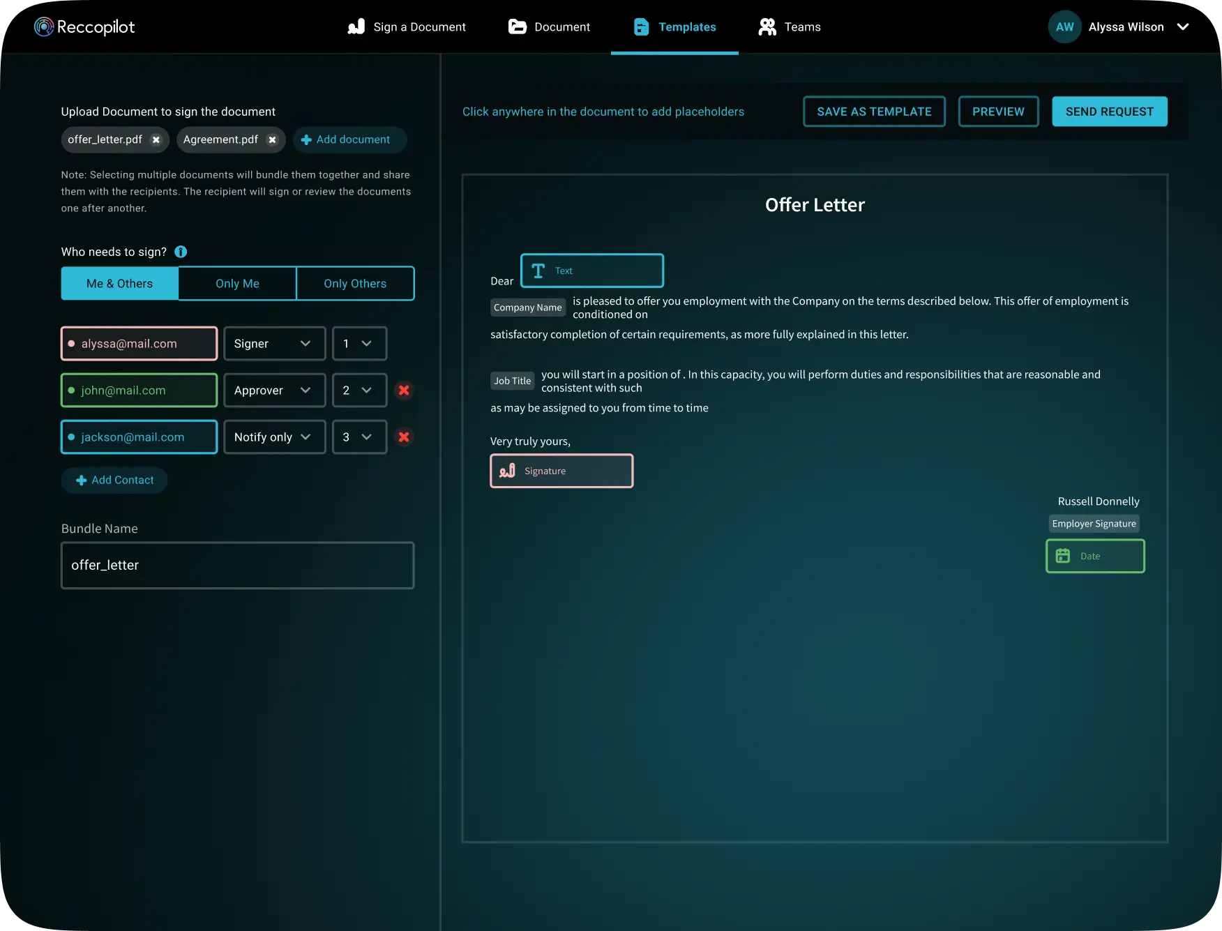The image size is (1222, 931).
Task: Remove john@mail.com using the red X
Action: pos(403,391)
